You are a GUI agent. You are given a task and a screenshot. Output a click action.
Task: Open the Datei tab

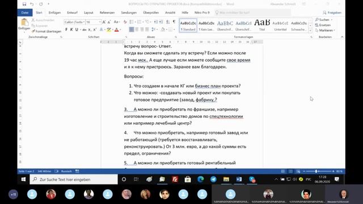pyautogui.click(x=25, y=12)
